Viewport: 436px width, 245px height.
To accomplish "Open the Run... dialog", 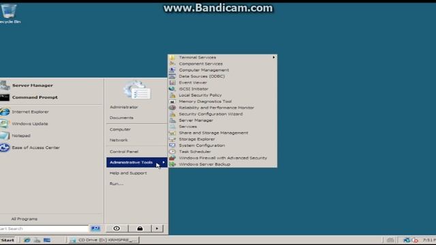I will [116, 184].
